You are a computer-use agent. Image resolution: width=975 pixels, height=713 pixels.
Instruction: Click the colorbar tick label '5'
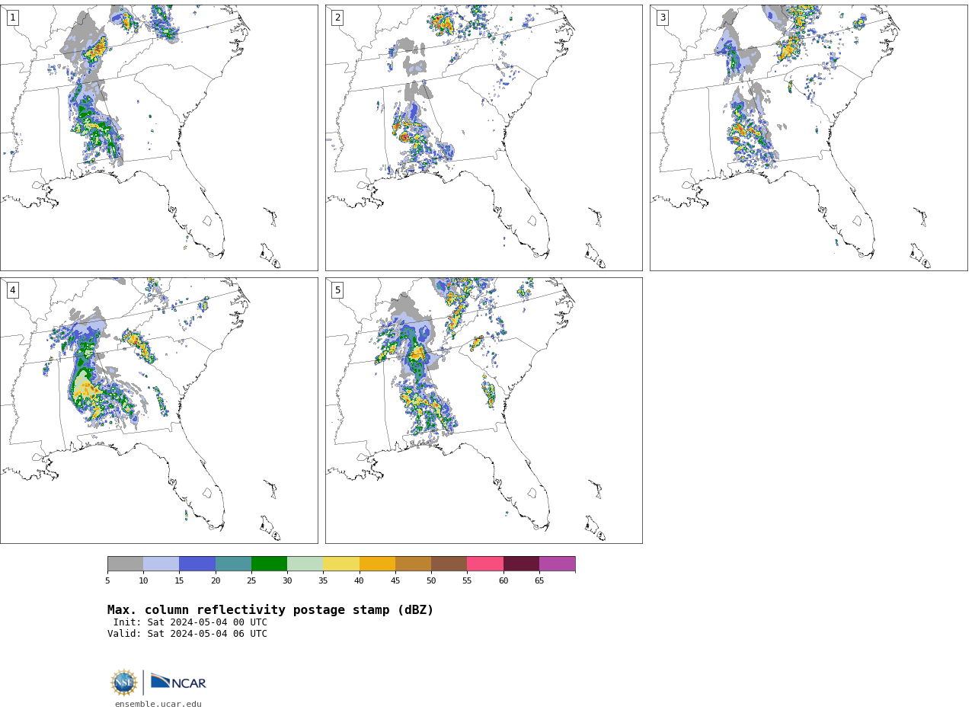pos(107,581)
